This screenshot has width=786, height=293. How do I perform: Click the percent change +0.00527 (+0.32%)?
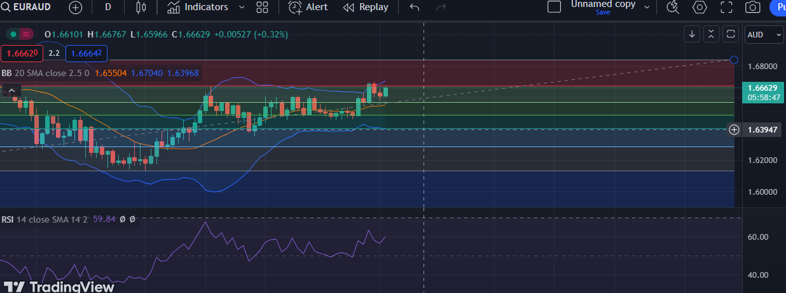point(251,34)
